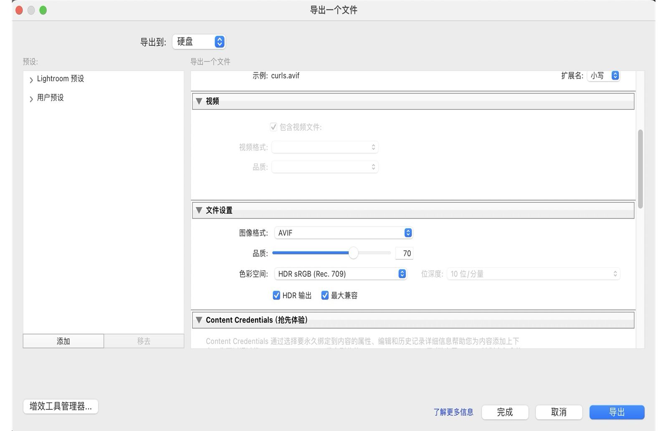
Task: Disable the HDR 输出 checkbox
Action: (276, 295)
